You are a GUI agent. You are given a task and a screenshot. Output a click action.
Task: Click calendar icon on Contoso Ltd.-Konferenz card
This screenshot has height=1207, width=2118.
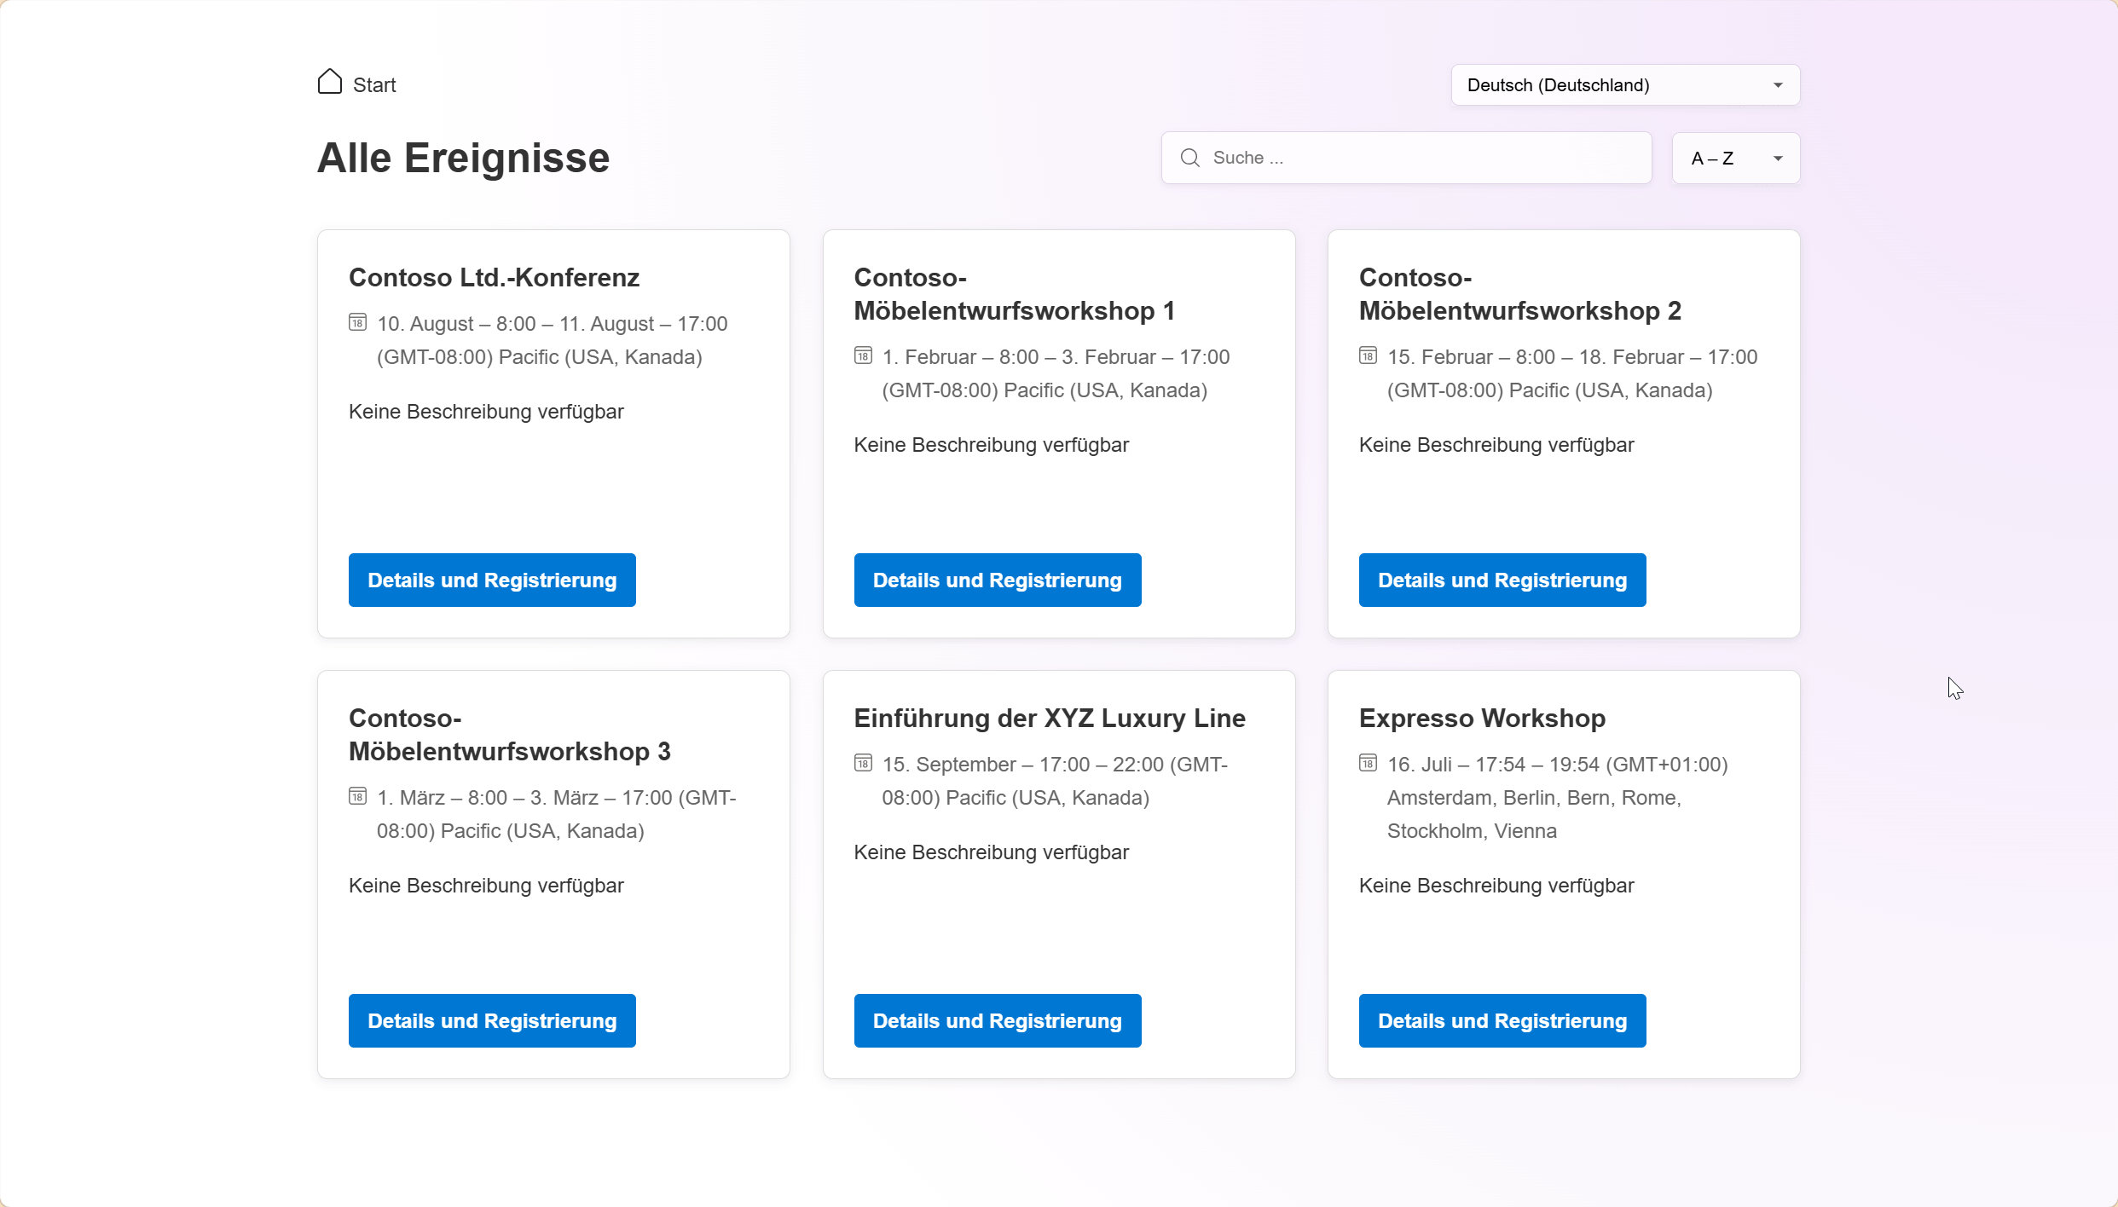358,322
